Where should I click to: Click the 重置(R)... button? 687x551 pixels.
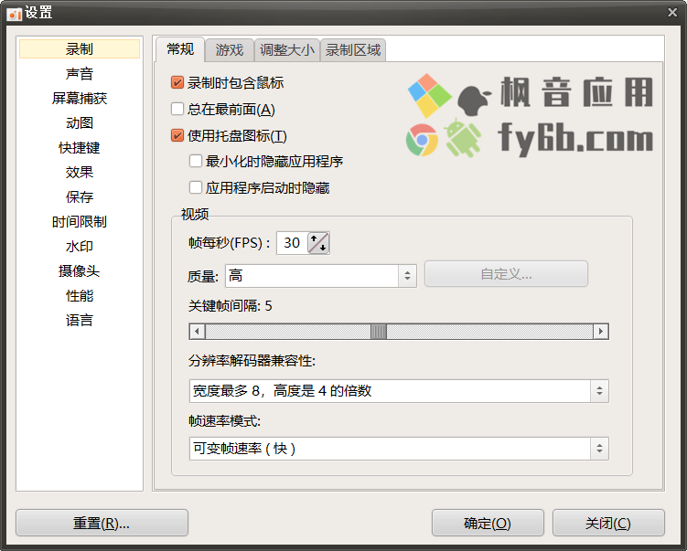tap(102, 523)
